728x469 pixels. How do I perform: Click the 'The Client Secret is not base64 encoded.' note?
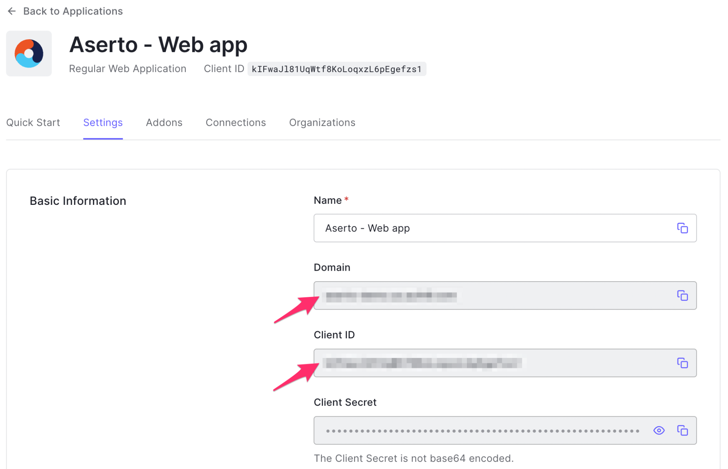414,458
